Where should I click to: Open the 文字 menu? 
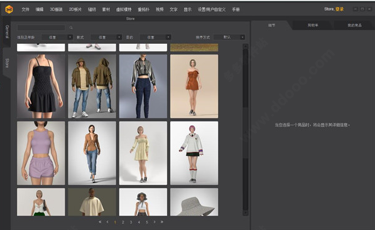pos(173,9)
